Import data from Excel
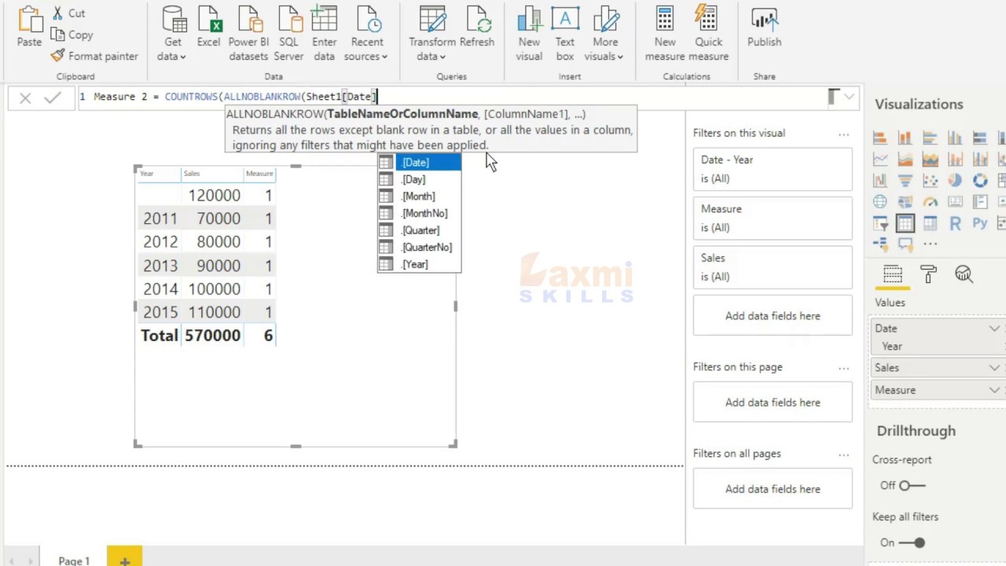This screenshot has height=566, width=1006. click(x=208, y=28)
